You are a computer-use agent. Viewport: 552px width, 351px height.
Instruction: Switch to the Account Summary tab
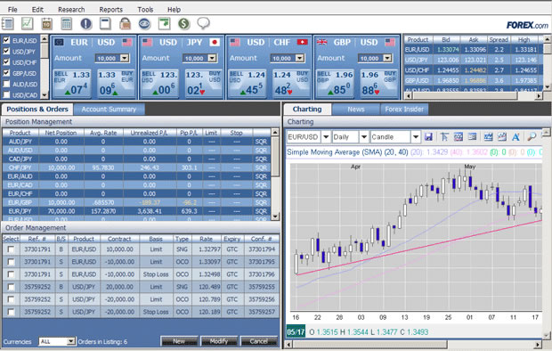tap(109, 110)
